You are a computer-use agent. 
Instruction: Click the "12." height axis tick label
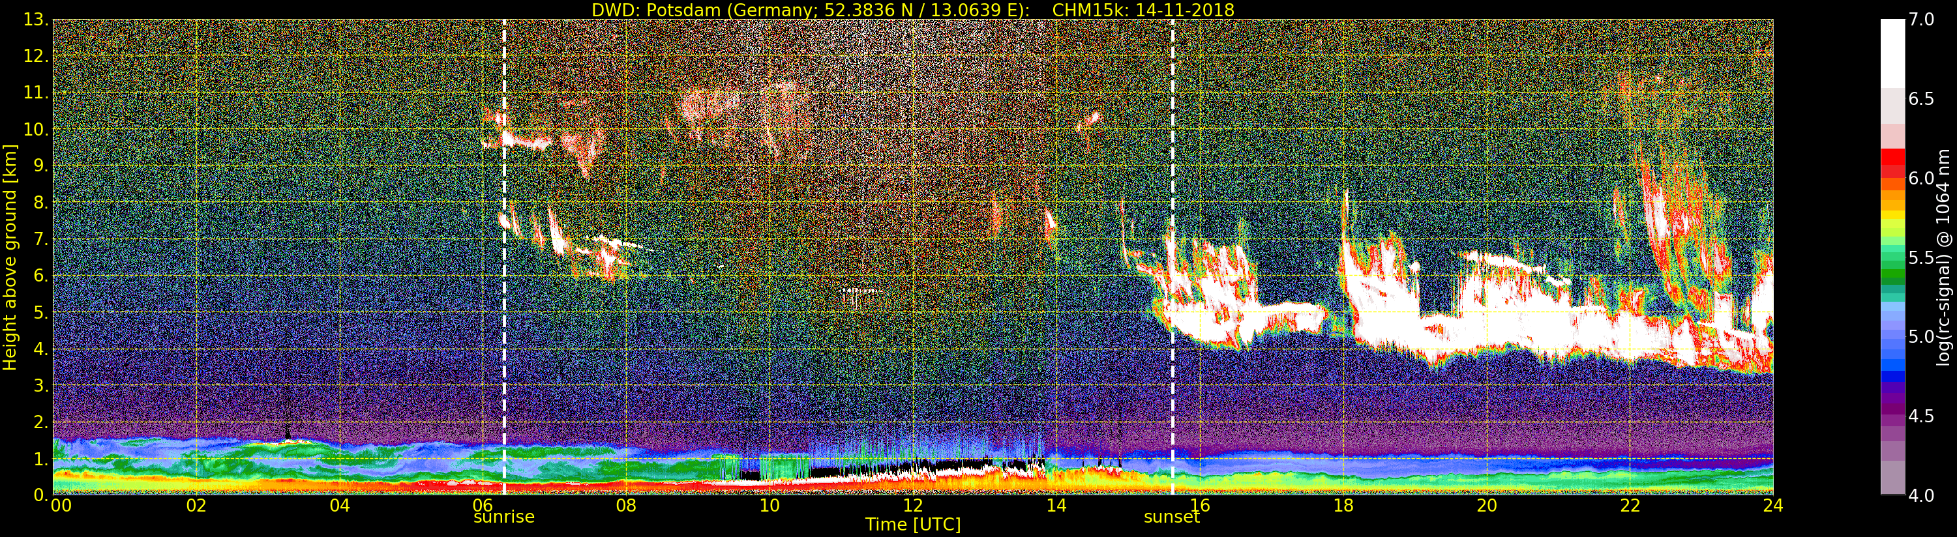pyautogui.click(x=36, y=56)
